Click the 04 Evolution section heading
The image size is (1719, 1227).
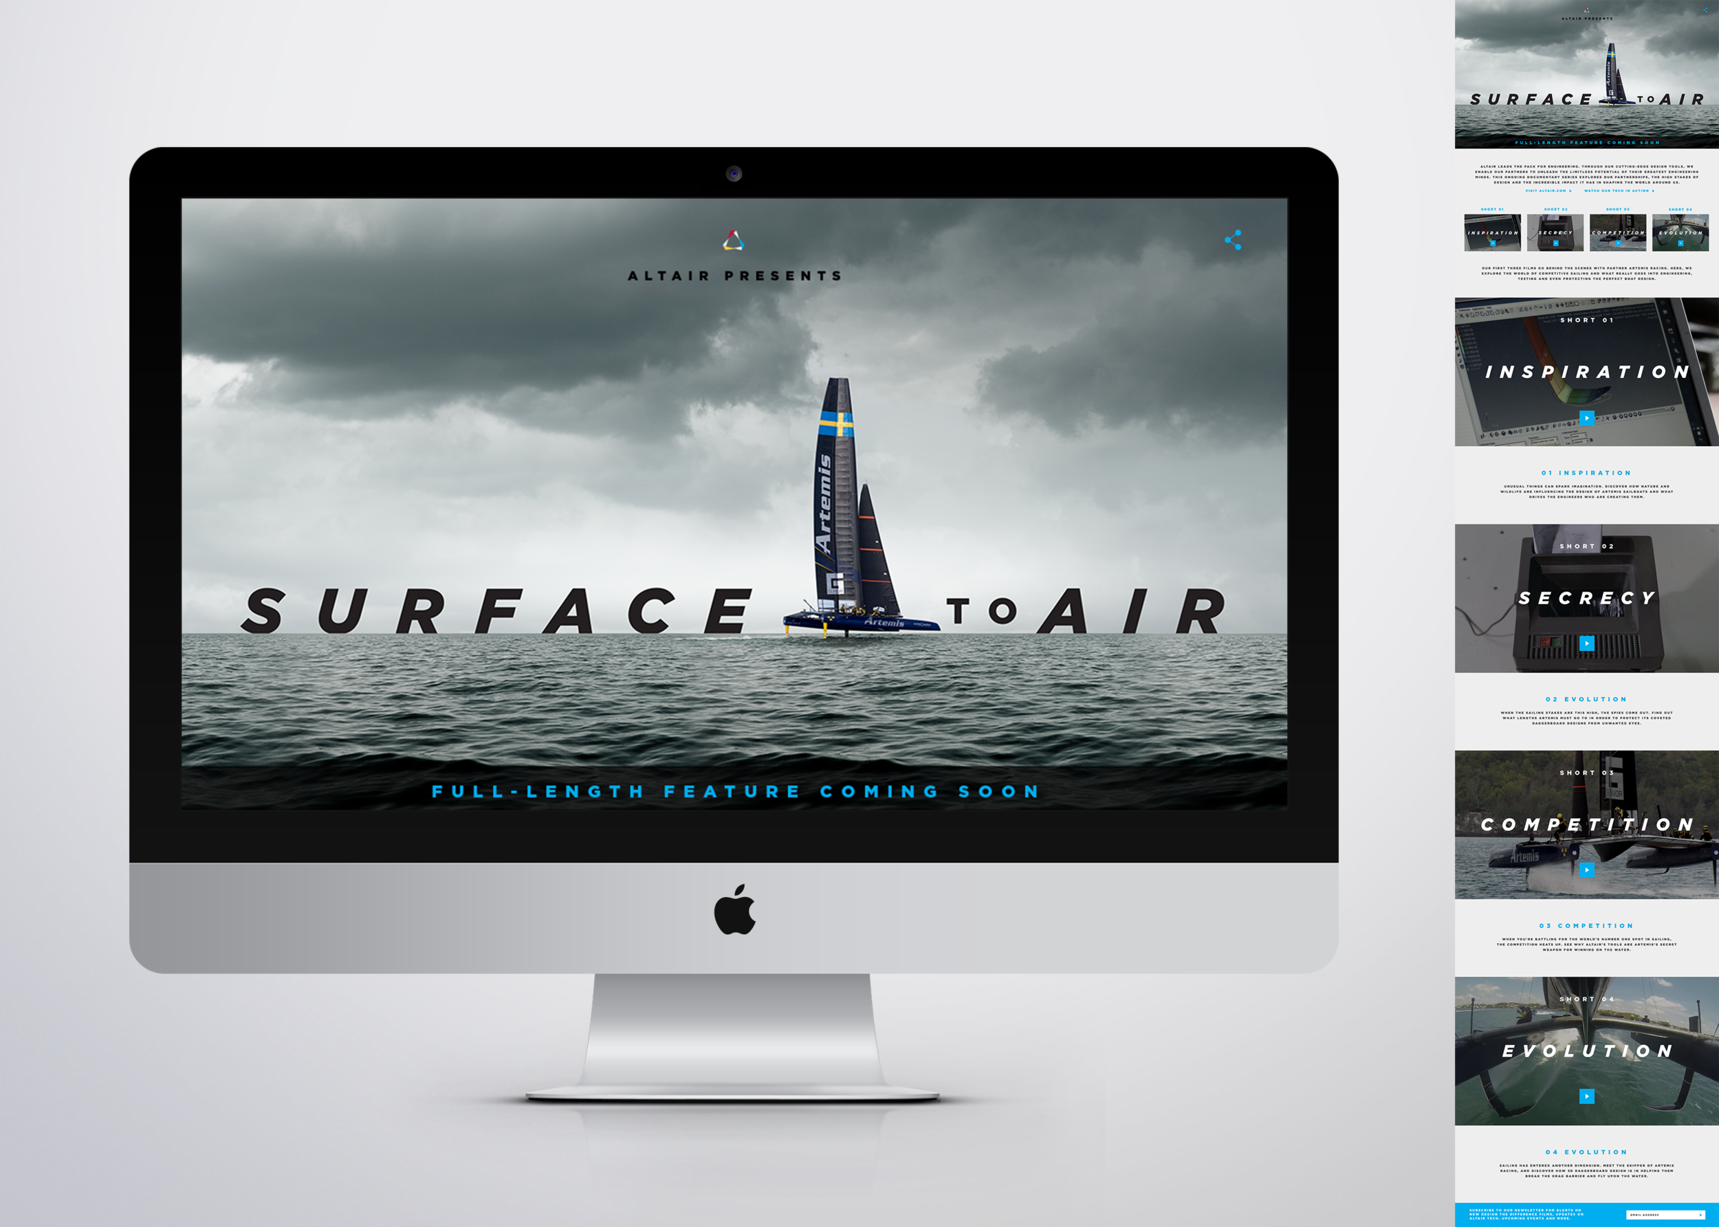tap(1587, 1152)
